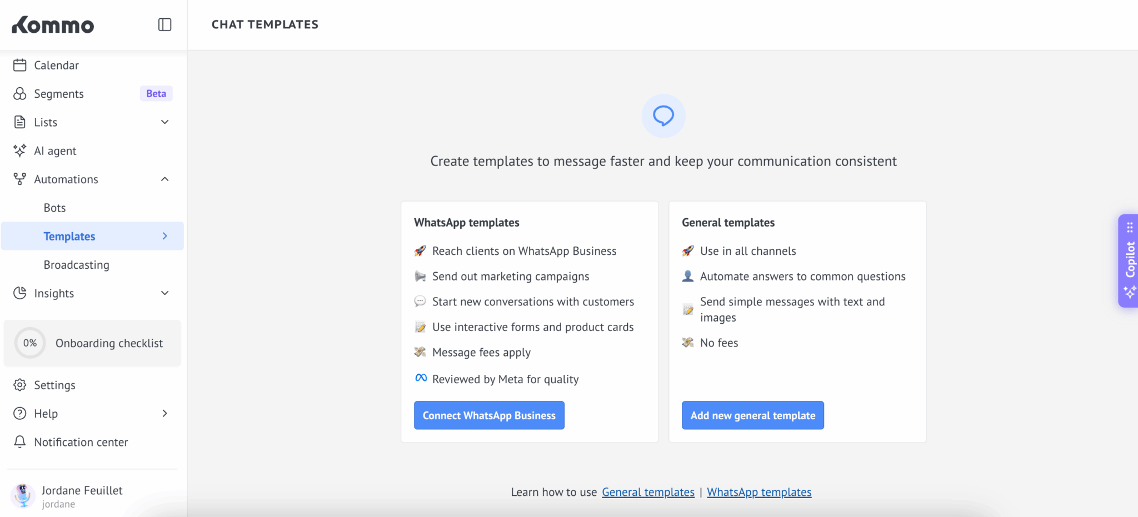Click the 'Message fees apply' text
Viewport: 1138px width, 517px height.
click(x=481, y=353)
